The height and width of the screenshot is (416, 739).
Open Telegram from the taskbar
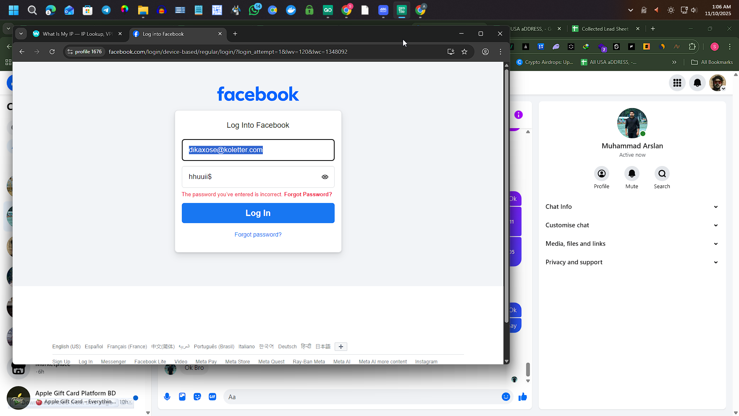[x=106, y=10]
